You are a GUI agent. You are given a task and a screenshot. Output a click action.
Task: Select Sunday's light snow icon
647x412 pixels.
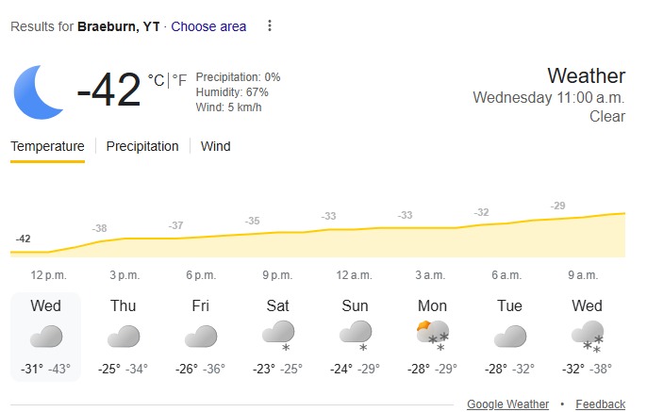tap(356, 335)
